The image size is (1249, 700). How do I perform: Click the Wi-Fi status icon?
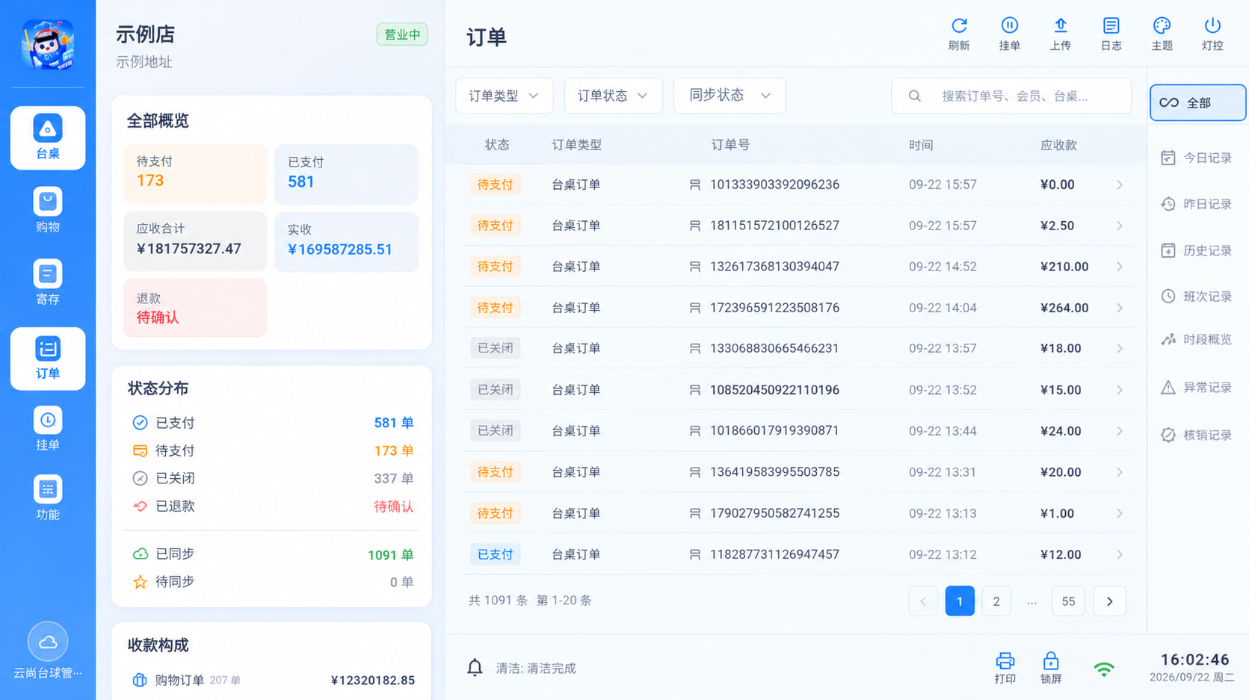point(1104,669)
